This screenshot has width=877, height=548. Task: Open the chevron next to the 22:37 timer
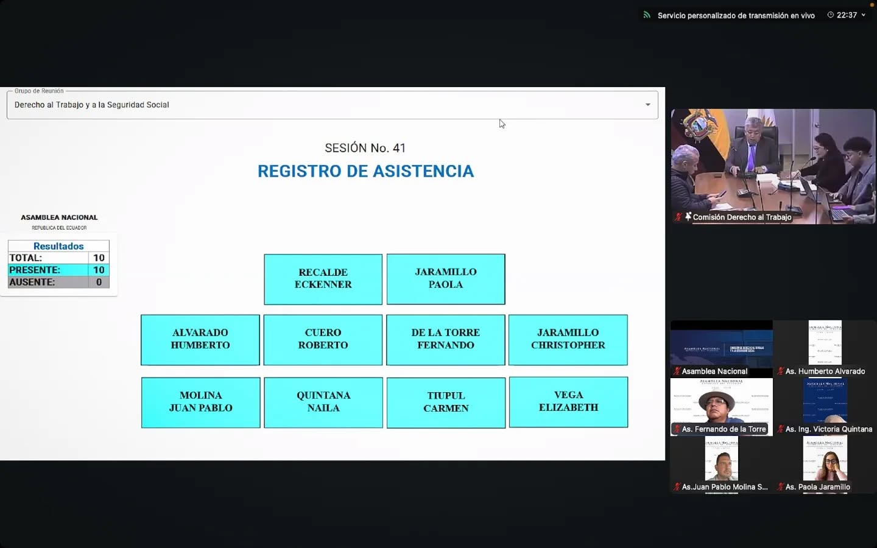pyautogui.click(x=863, y=15)
